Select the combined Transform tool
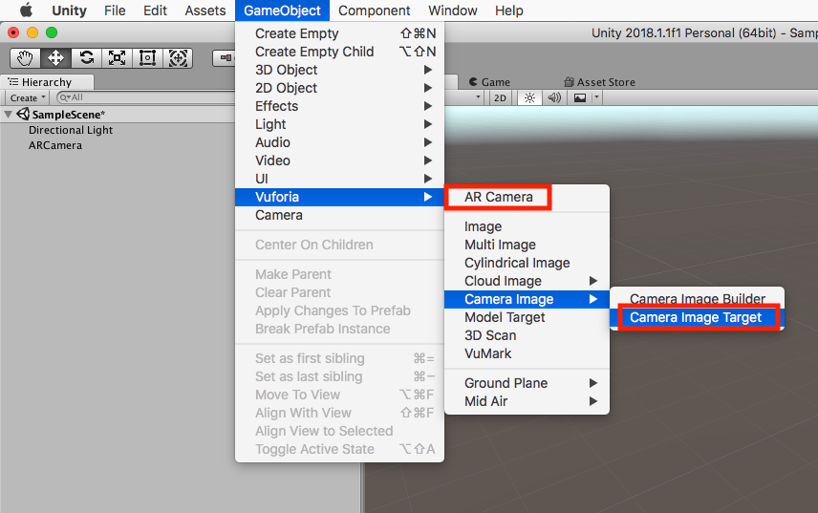The image size is (818, 513). pos(179,57)
